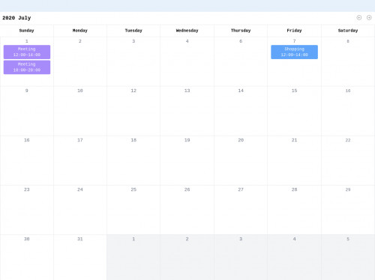Select day 10 on the calendar

click(x=80, y=111)
